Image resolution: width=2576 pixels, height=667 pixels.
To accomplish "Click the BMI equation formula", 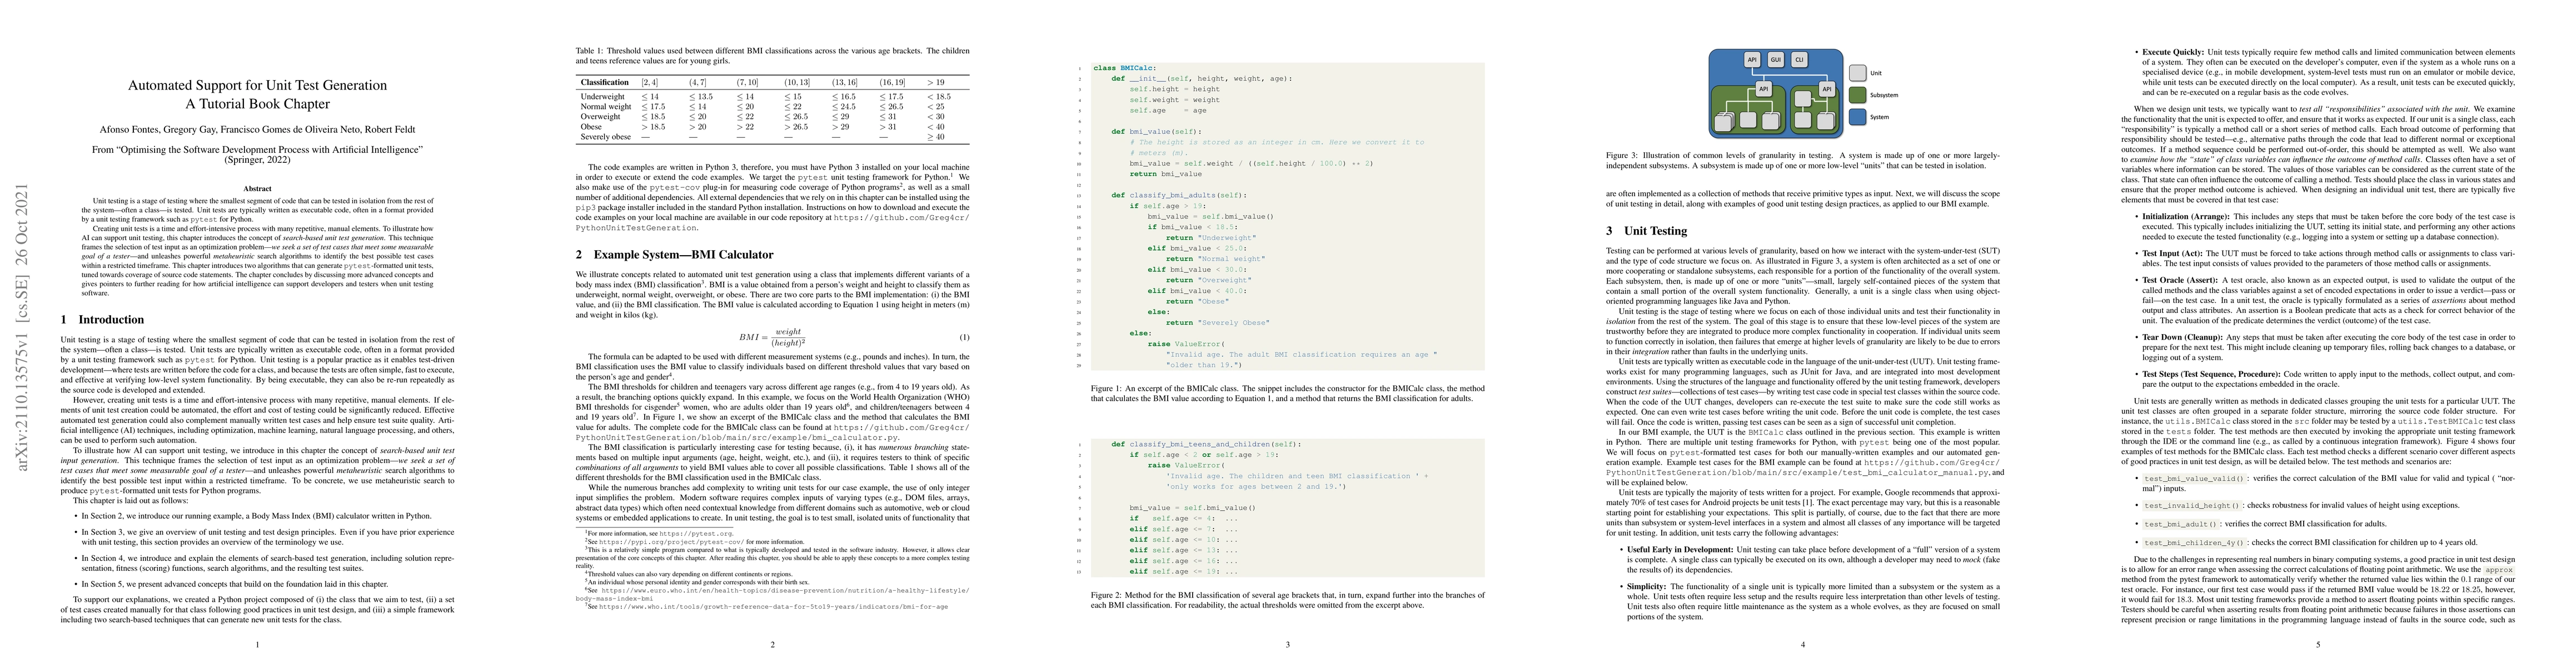I will tap(773, 337).
